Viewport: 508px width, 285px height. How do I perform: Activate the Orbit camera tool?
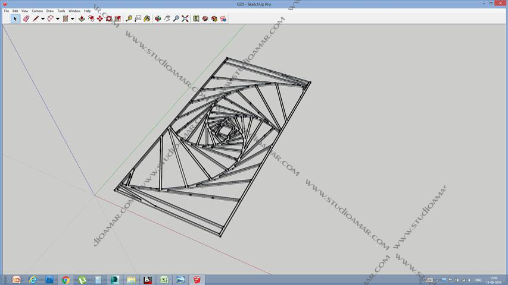tap(158, 19)
